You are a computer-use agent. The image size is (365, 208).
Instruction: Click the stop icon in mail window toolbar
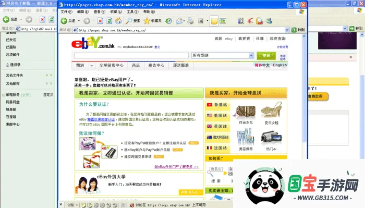tap(42, 19)
